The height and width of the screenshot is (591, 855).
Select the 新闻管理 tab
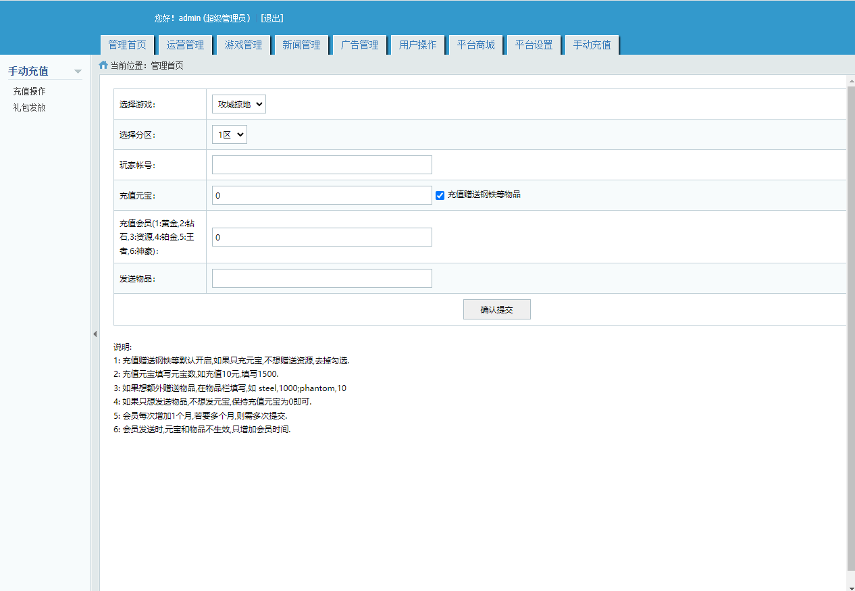click(x=301, y=45)
